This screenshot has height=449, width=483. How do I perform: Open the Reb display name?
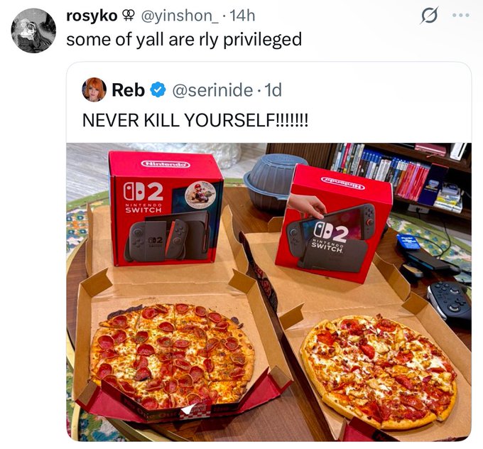(x=128, y=90)
